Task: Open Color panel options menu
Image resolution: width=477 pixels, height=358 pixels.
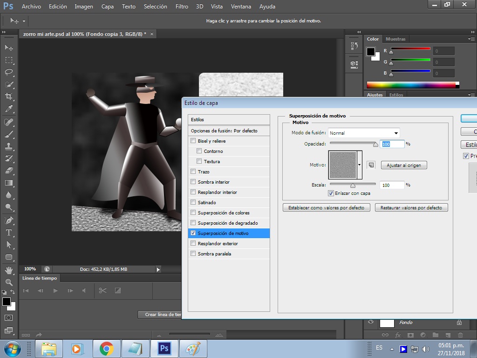Action: click(x=471, y=39)
